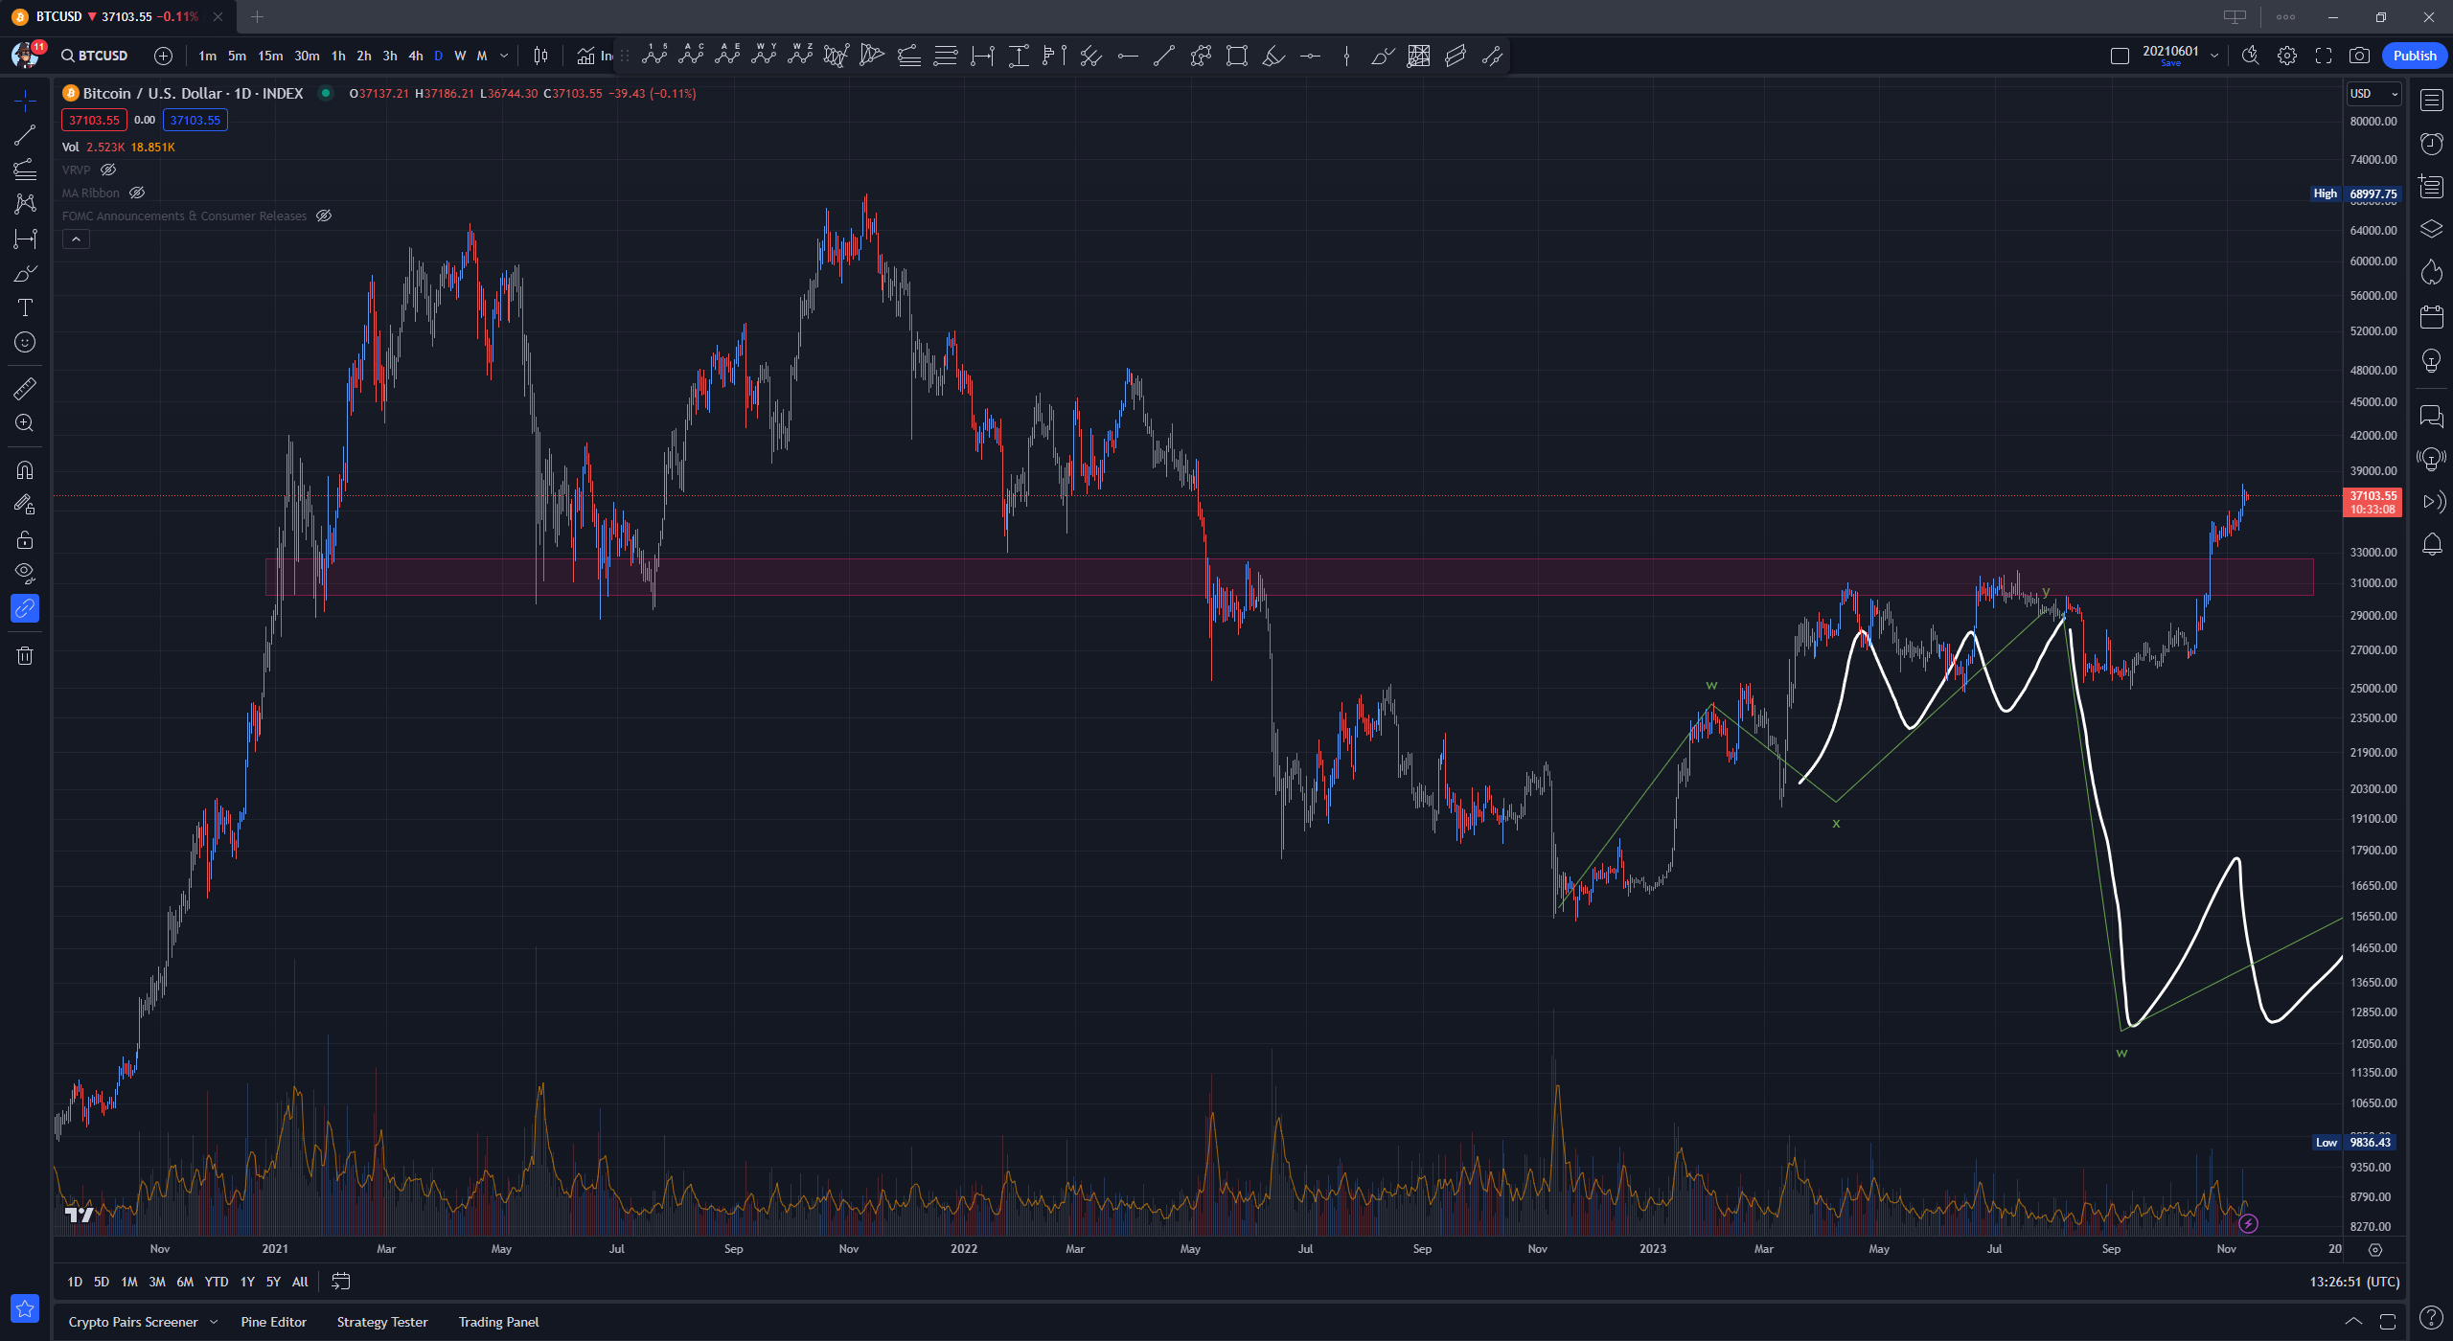The image size is (2453, 1341).
Task: Select the ruler measure tool in left toolbar
Action: [x=25, y=388]
